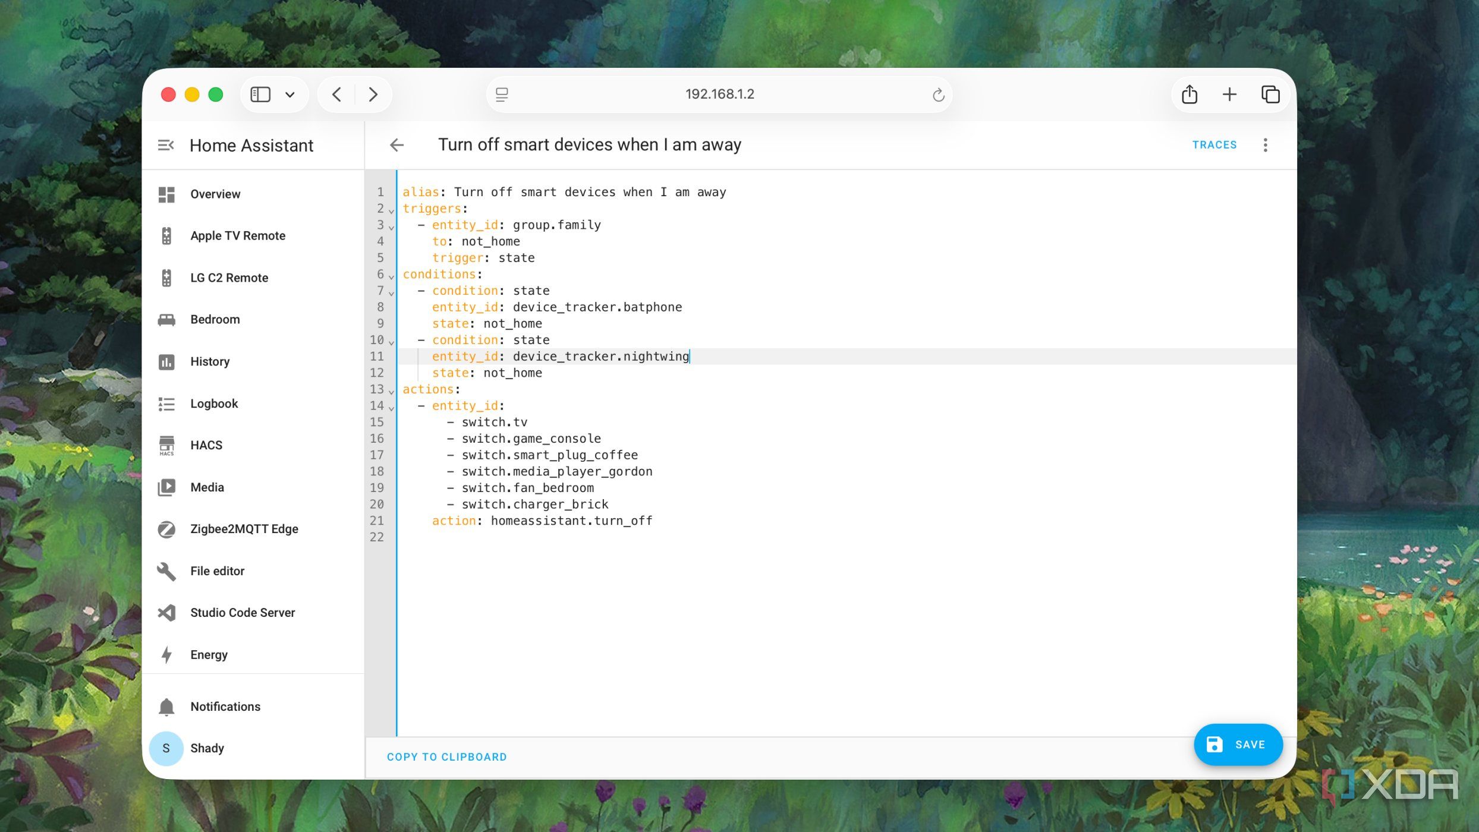The height and width of the screenshot is (832, 1479).
Task: Open File editor add-on
Action: [x=253, y=572]
